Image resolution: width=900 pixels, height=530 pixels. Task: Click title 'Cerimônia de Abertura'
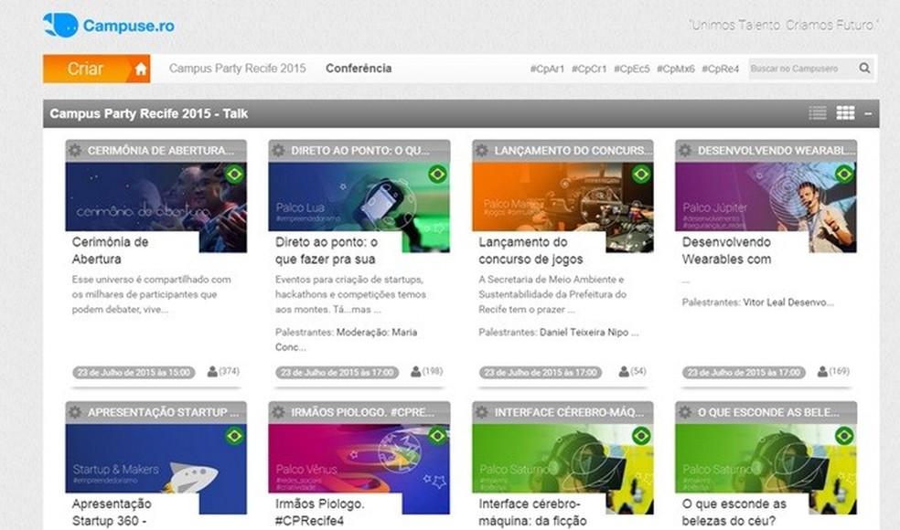coord(110,250)
